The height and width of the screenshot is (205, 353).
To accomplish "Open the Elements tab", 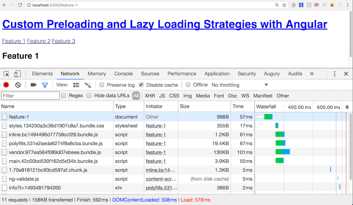I will pyautogui.click(x=42, y=74).
